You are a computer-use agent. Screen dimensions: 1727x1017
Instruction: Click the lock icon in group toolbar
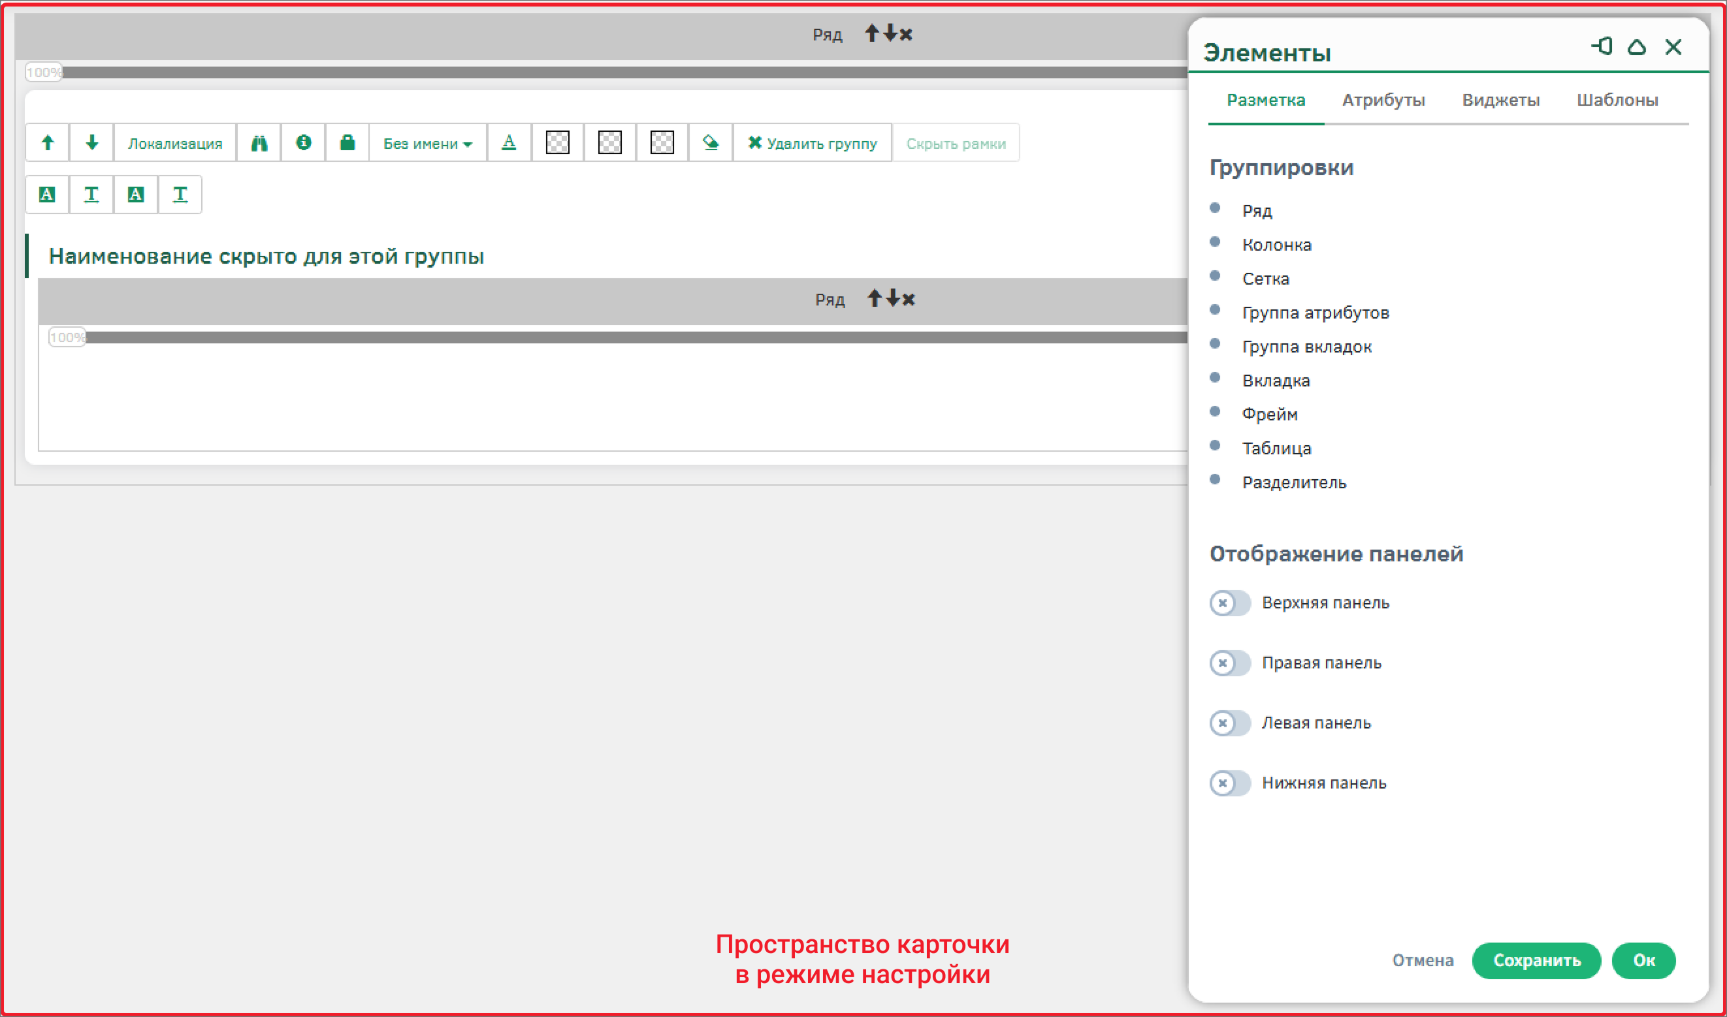click(347, 142)
